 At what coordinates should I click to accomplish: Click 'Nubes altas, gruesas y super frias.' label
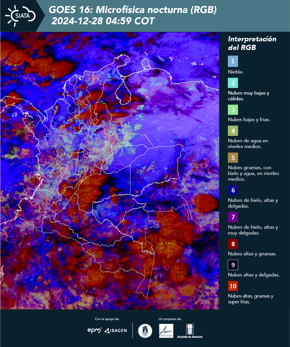pos(251,299)
